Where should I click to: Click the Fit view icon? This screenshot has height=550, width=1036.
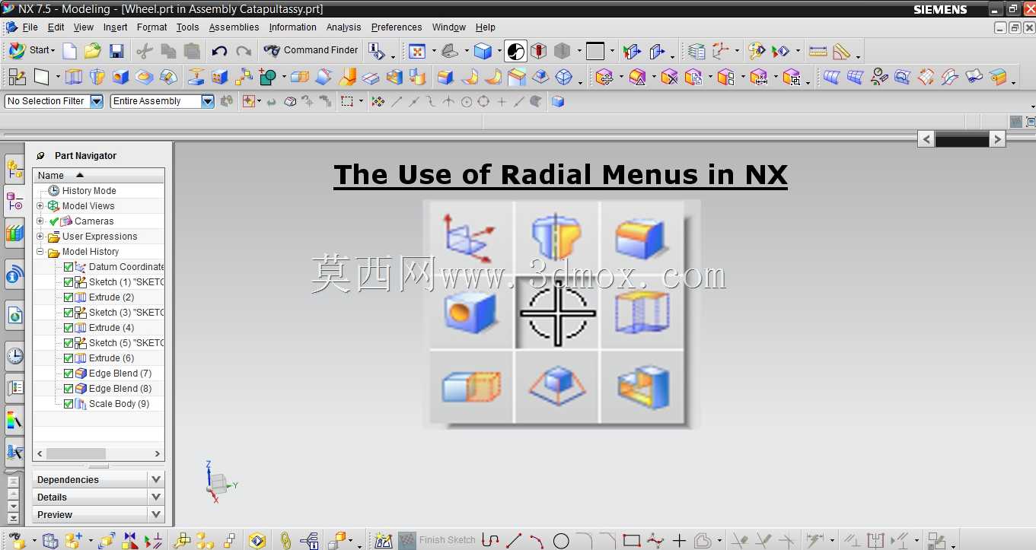pos(417,51)
